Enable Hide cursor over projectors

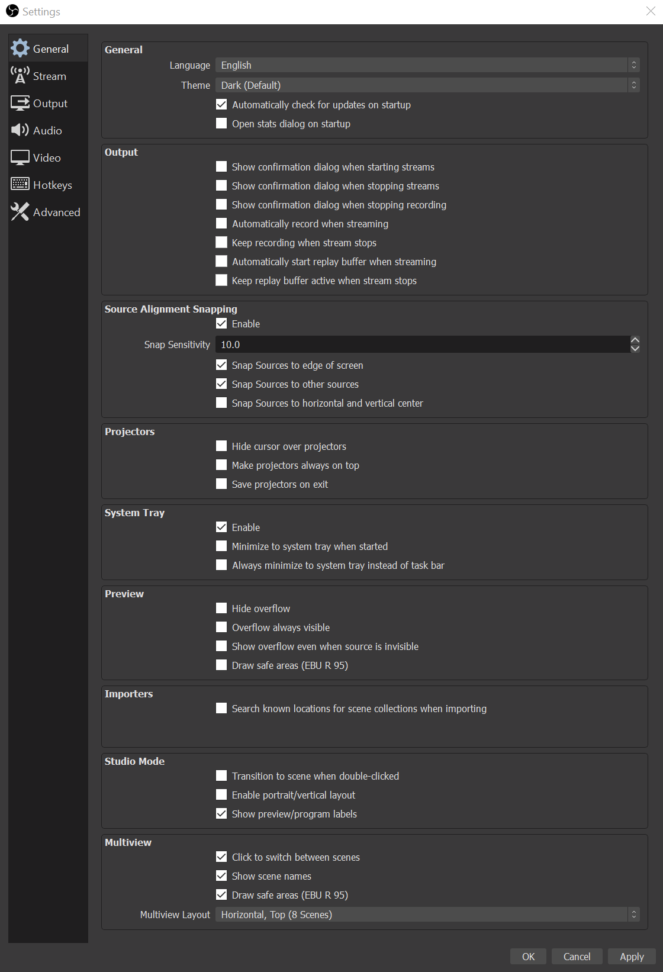coord(221,446)
